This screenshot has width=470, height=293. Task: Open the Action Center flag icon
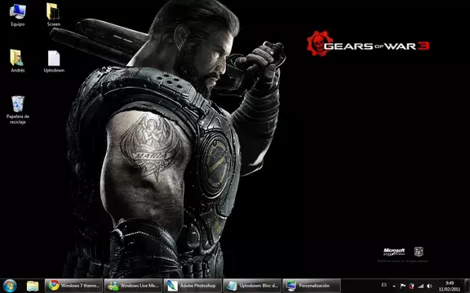pos(403,286)
